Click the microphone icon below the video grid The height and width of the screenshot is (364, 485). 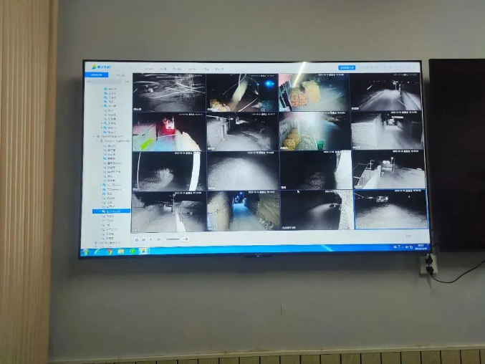[x=151, y=239]
